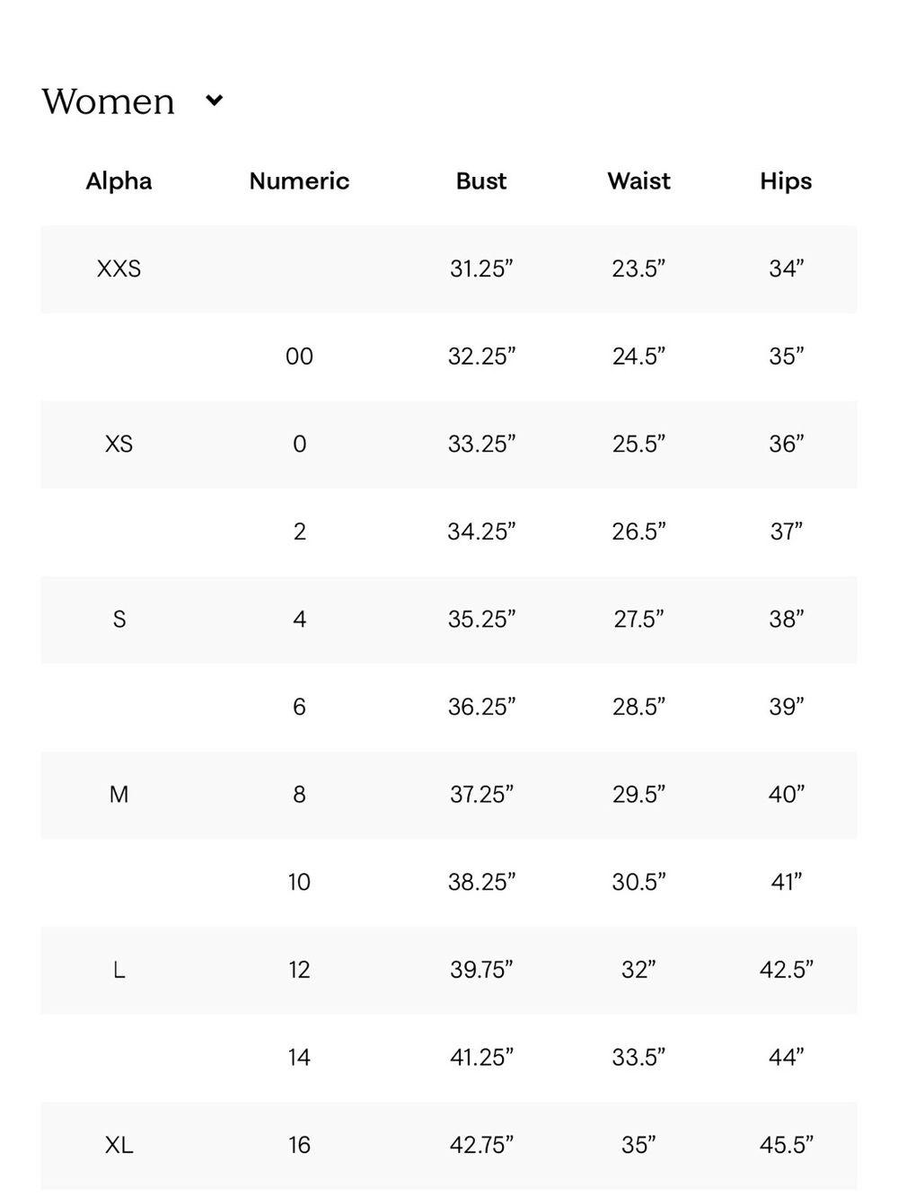Click the Hips column header
898x1197 pixels.
[x=786, y=180]
